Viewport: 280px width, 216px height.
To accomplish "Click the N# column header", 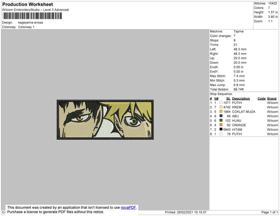I will coord(216,99).
